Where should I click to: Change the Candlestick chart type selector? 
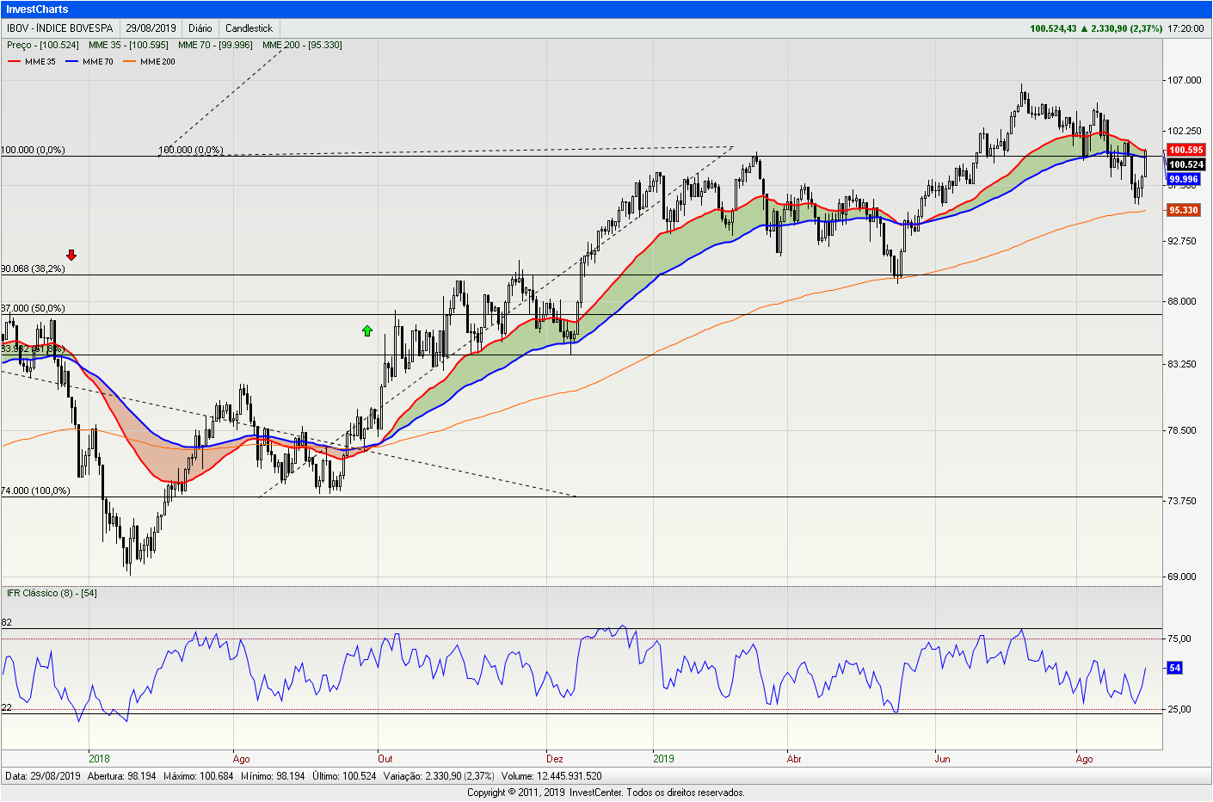[249, 28]
